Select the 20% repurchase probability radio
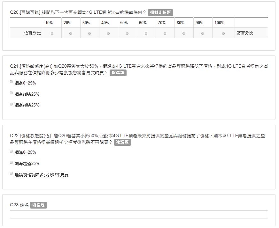Image resolution: width=279 pixels, height=228 pixels. (71, 33)
